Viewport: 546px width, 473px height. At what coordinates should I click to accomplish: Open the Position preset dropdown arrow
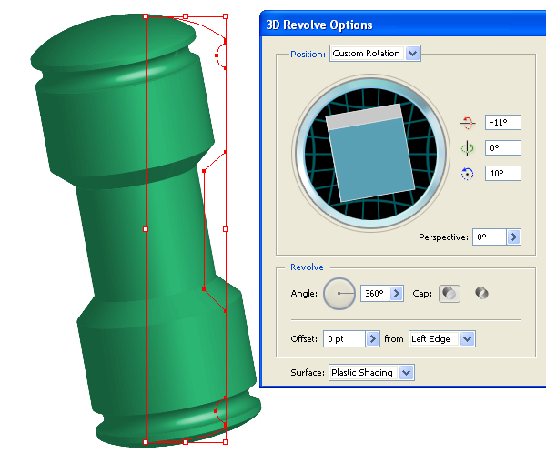click(412, 54)
